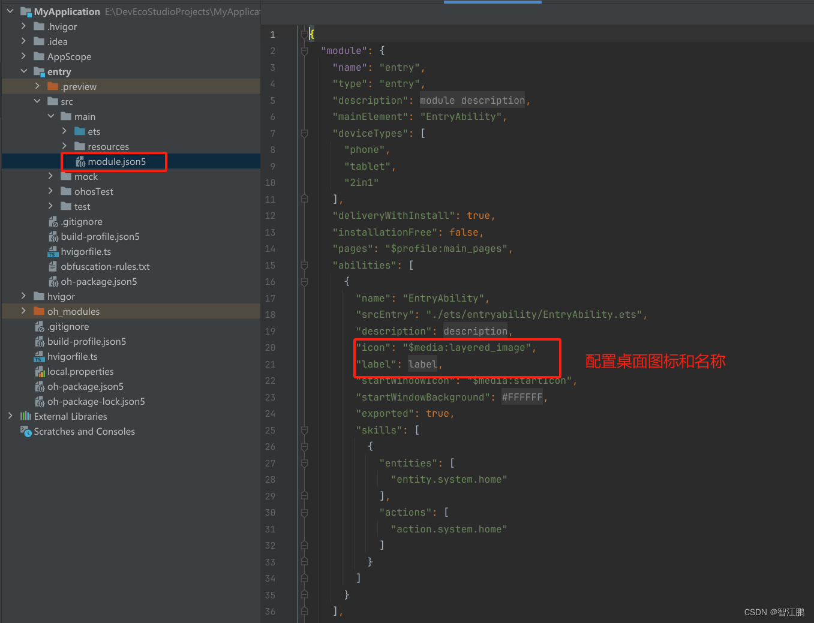The height and width of the screenshot is (623, 814).
Task: Click Scratches and Consoles icon
Action: 26,431
